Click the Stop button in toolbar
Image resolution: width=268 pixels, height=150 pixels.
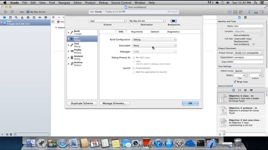point(12,12)
